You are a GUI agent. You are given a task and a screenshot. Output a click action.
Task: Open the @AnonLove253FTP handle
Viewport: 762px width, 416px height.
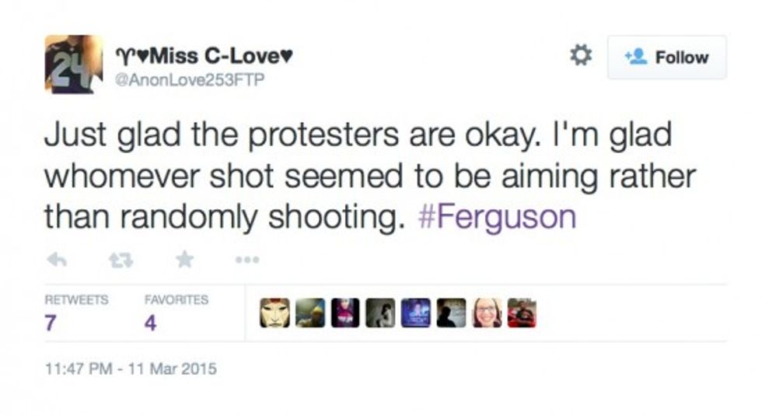[190, 78]
